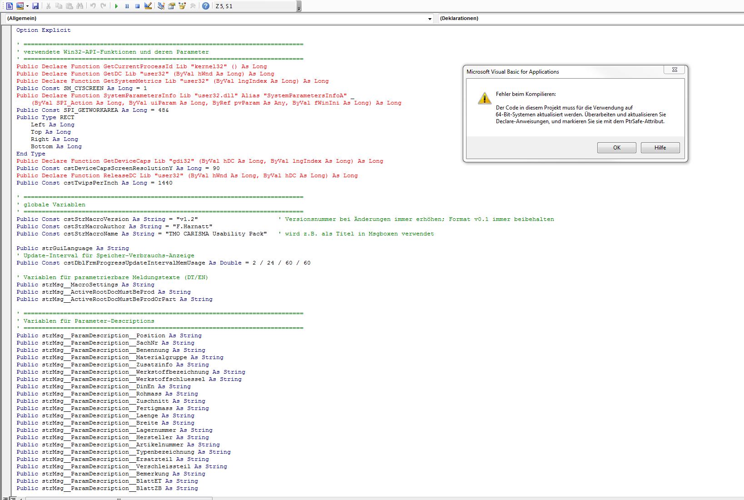Click the ParamDescription__Werkstoffschluessel line
744x500 pixels.
point(129,379)
